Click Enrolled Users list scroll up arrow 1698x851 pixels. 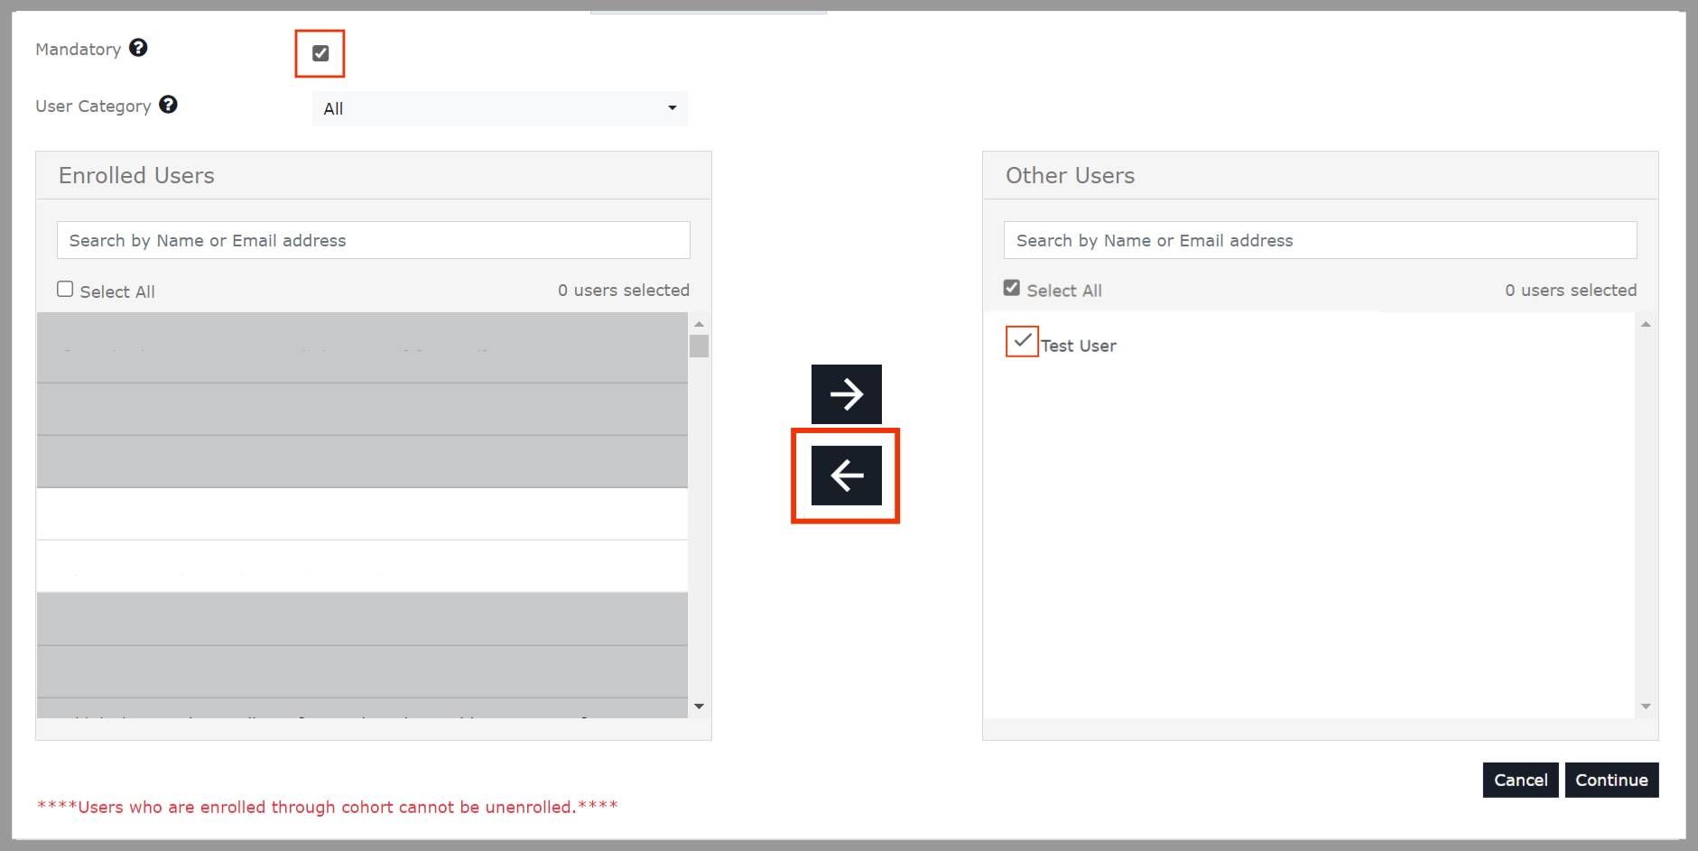[699, 324]
